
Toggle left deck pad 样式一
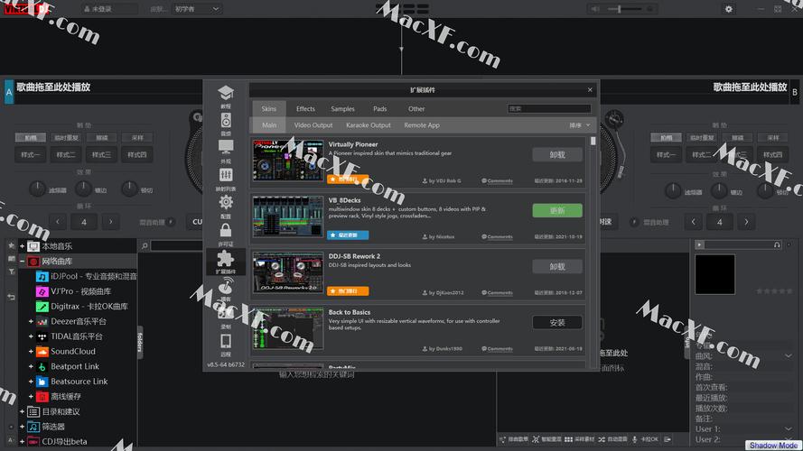click(x=30, y=154)
